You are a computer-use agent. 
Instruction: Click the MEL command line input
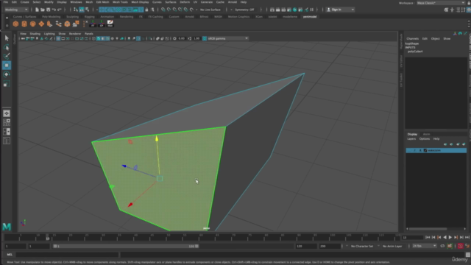tap(67, 255)
